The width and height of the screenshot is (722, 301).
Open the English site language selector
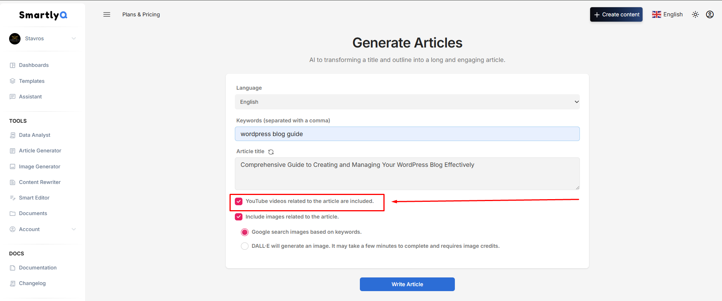click(x=667, y=14)
